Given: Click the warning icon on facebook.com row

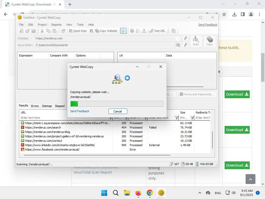Looking at the screenshot, I should 23,150.
